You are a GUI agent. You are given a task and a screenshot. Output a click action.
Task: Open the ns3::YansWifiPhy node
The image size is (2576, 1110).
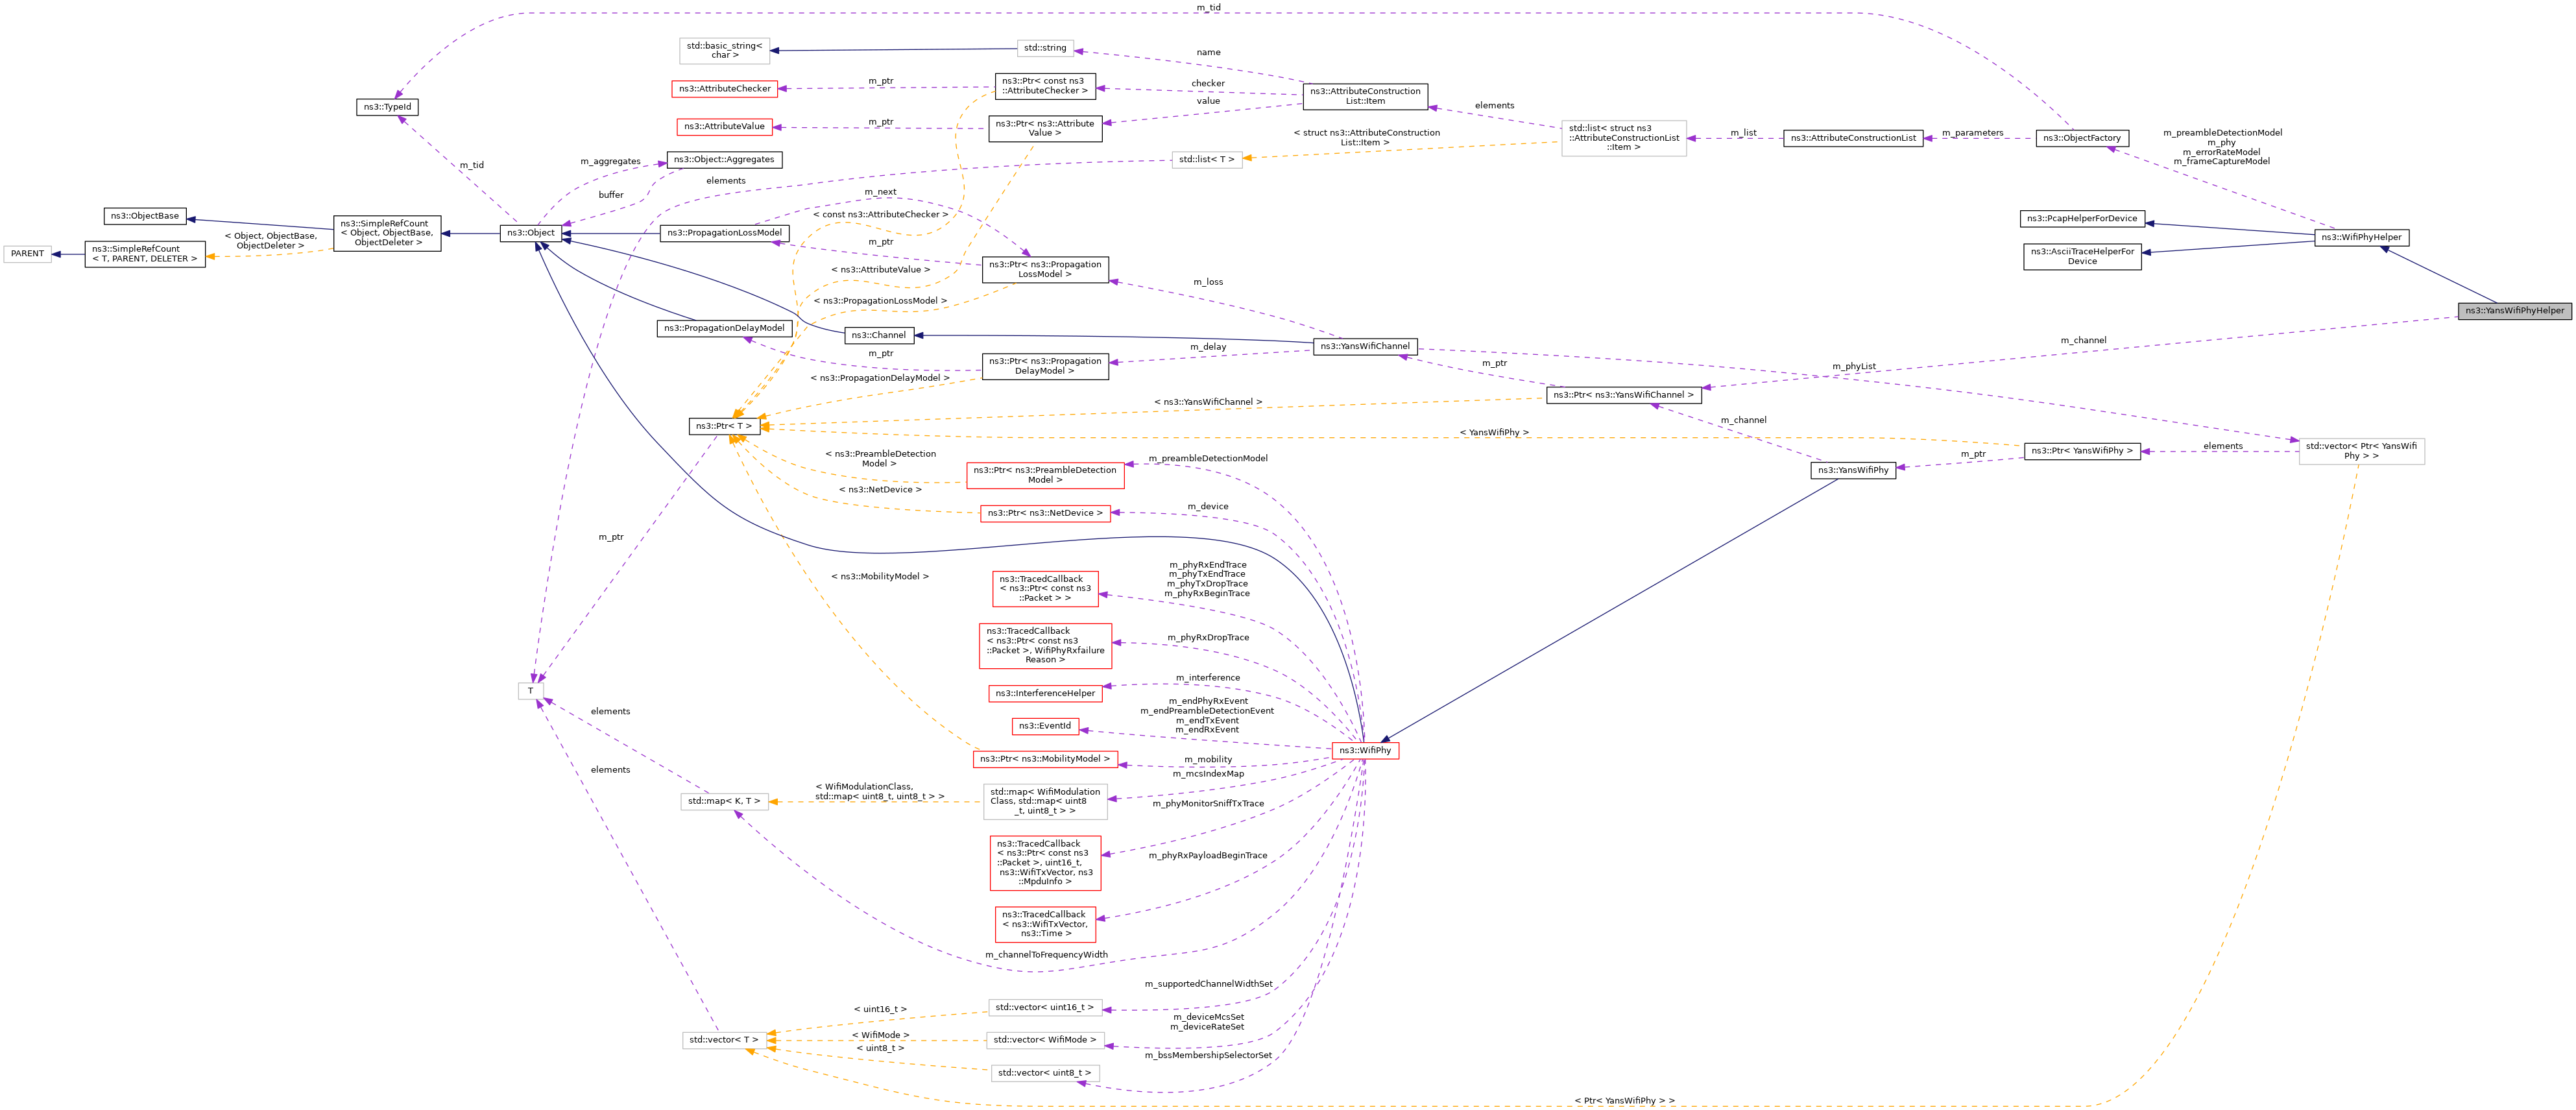1853,471
